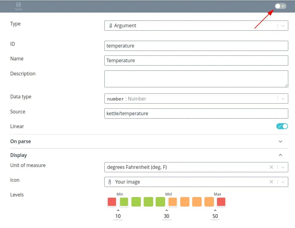Clear the Icon field selection
Screen dimensions: 295x228
[x=271, y=182]
